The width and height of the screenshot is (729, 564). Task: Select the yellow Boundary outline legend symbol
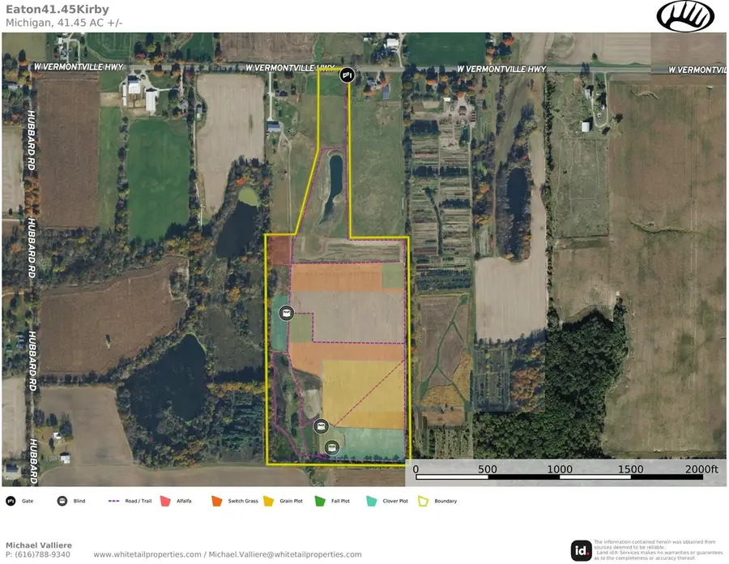(423, 502)
